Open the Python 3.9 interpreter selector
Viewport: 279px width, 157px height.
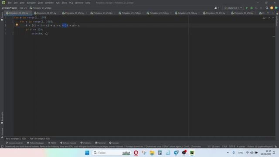click(260, 147)
